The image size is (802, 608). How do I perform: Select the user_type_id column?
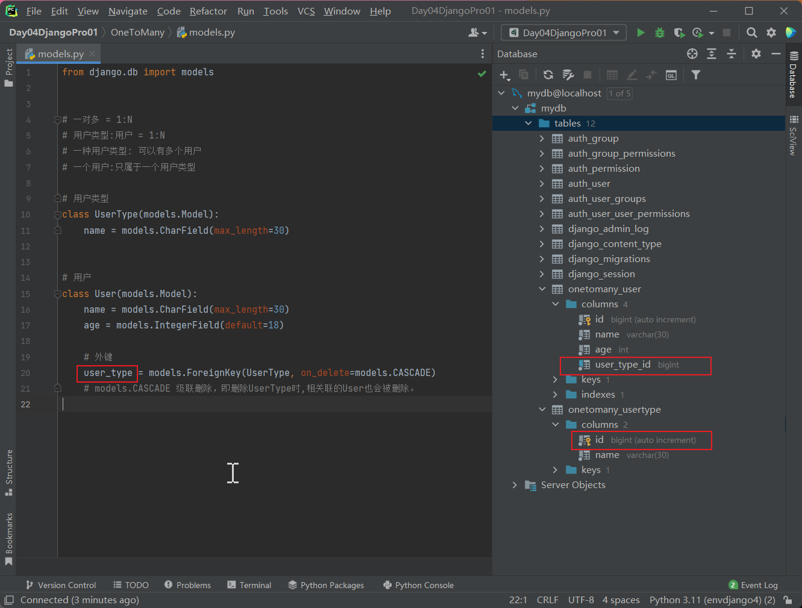pos(622,365)
